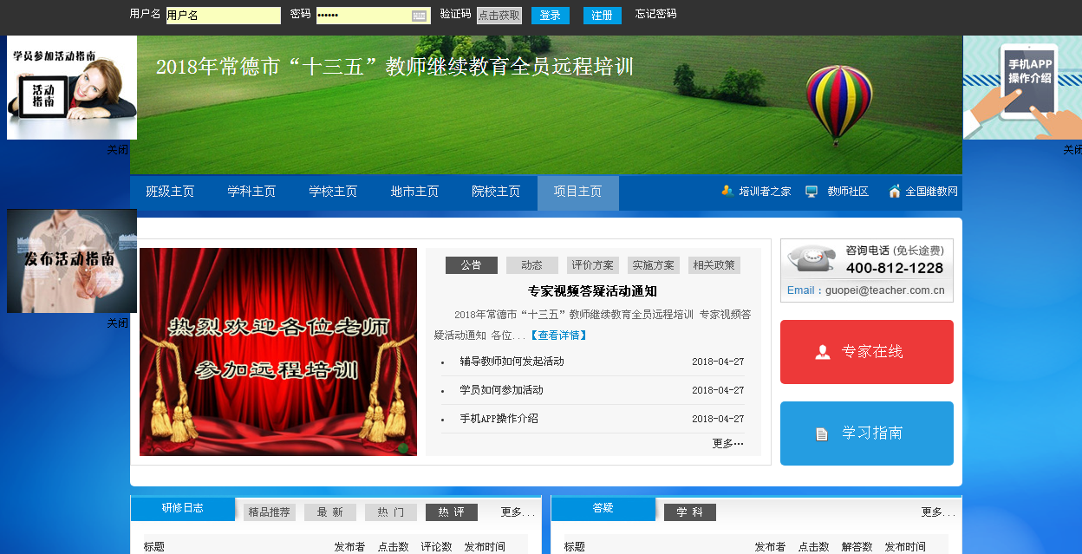Click the 培训者之家 trainer icon
The image size is (1082, 554).
coord(727,192)
